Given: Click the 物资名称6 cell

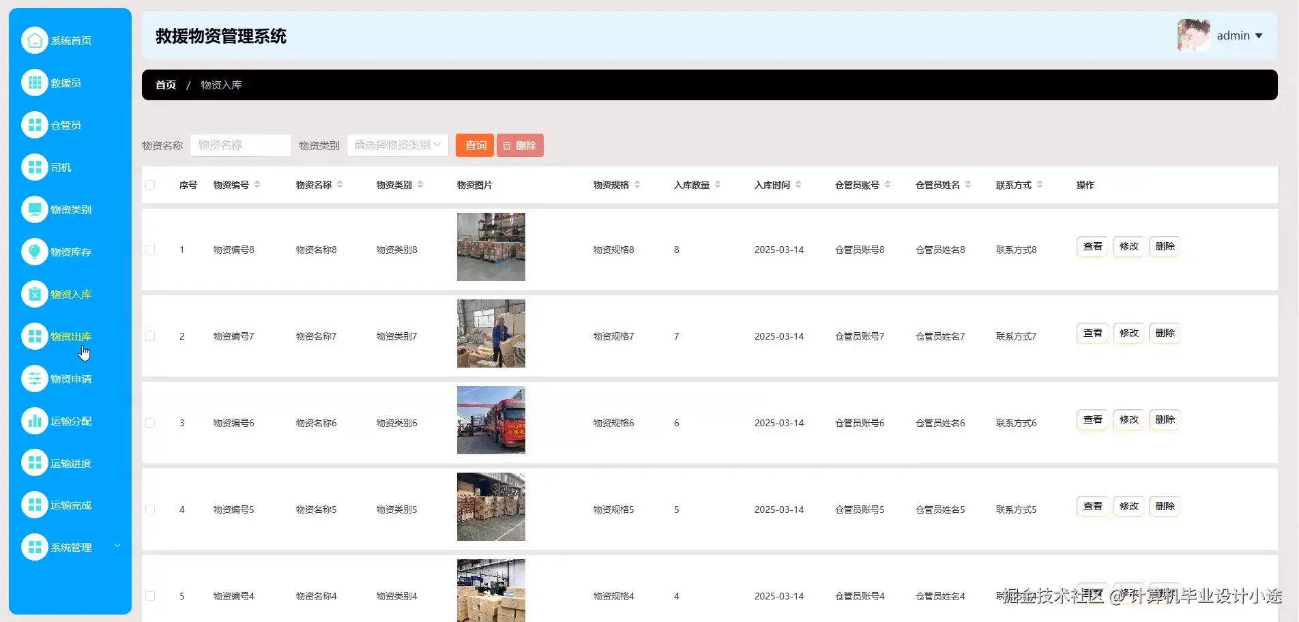Looking at the screenshot, I should coord(316,423).
